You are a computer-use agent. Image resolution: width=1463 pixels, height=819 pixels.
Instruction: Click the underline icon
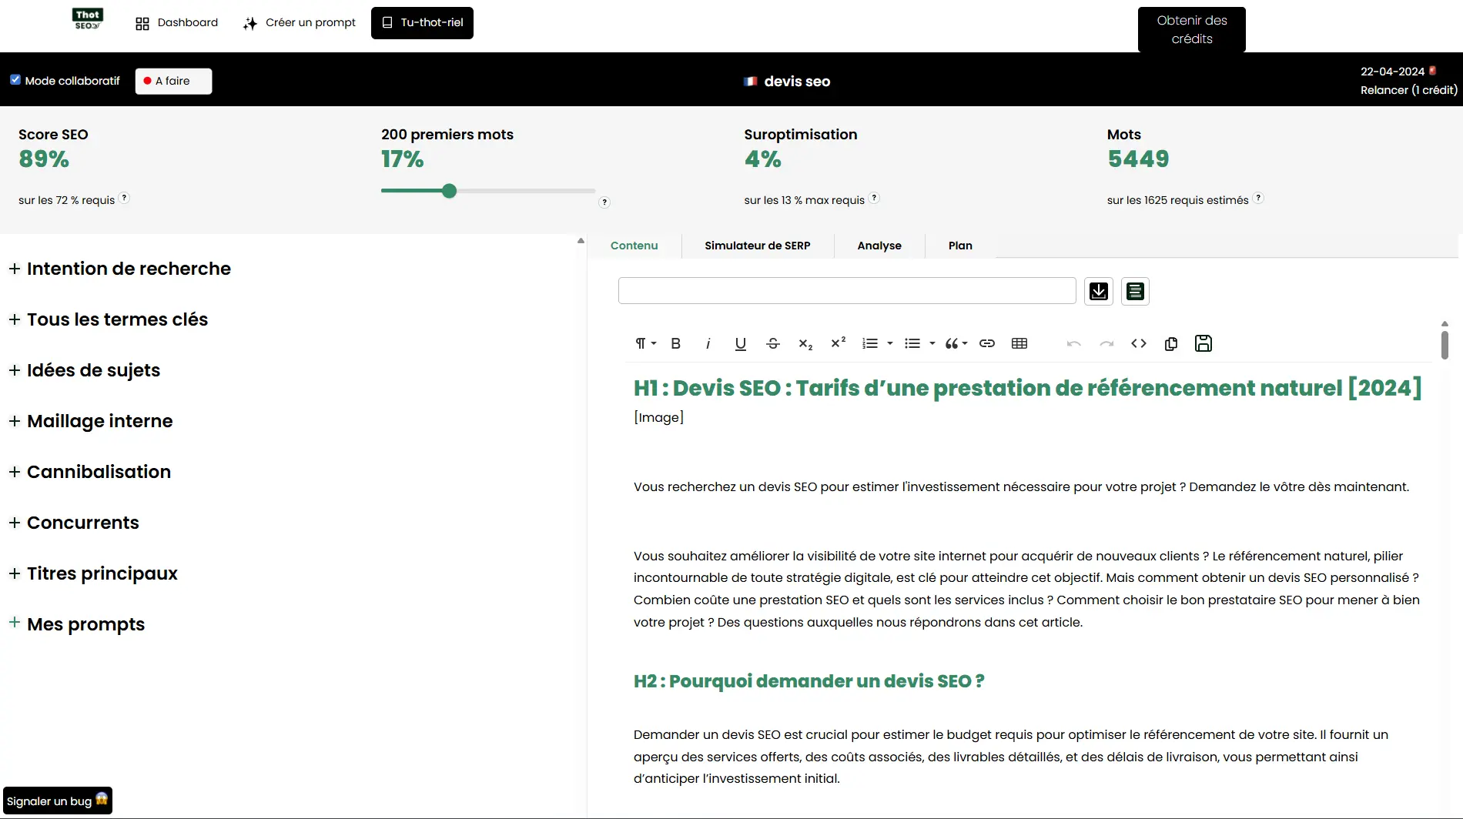tap(740, 343)
